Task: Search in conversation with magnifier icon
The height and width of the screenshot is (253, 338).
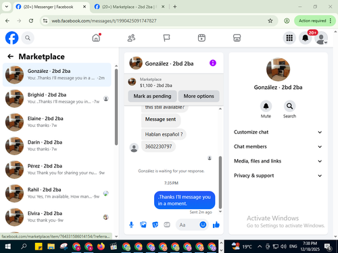Action: click(x=289, y=106)
